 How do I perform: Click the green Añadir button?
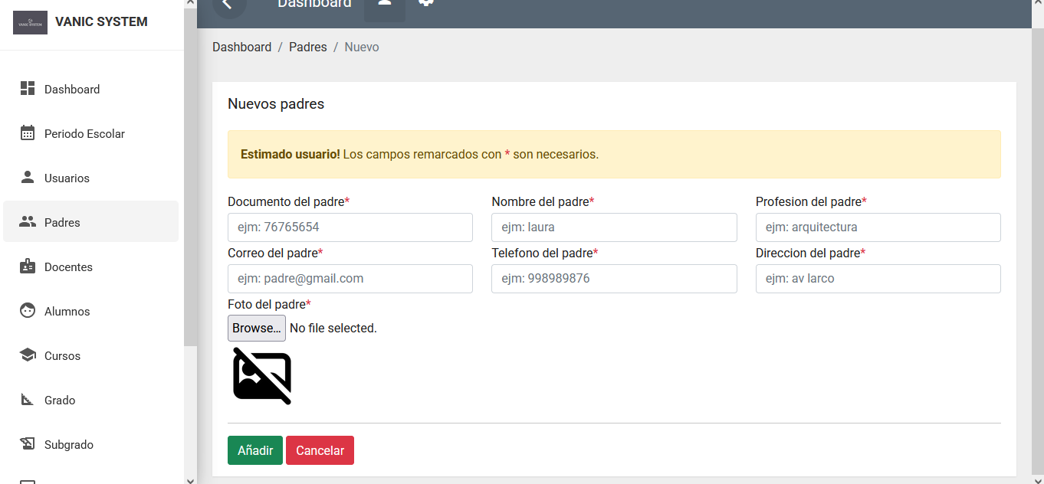click(x=254, y=450)
